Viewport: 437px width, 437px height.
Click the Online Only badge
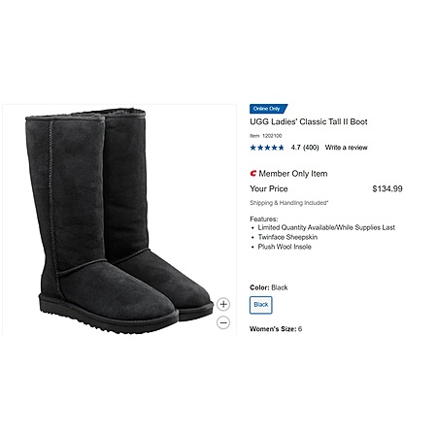[268, 109]
